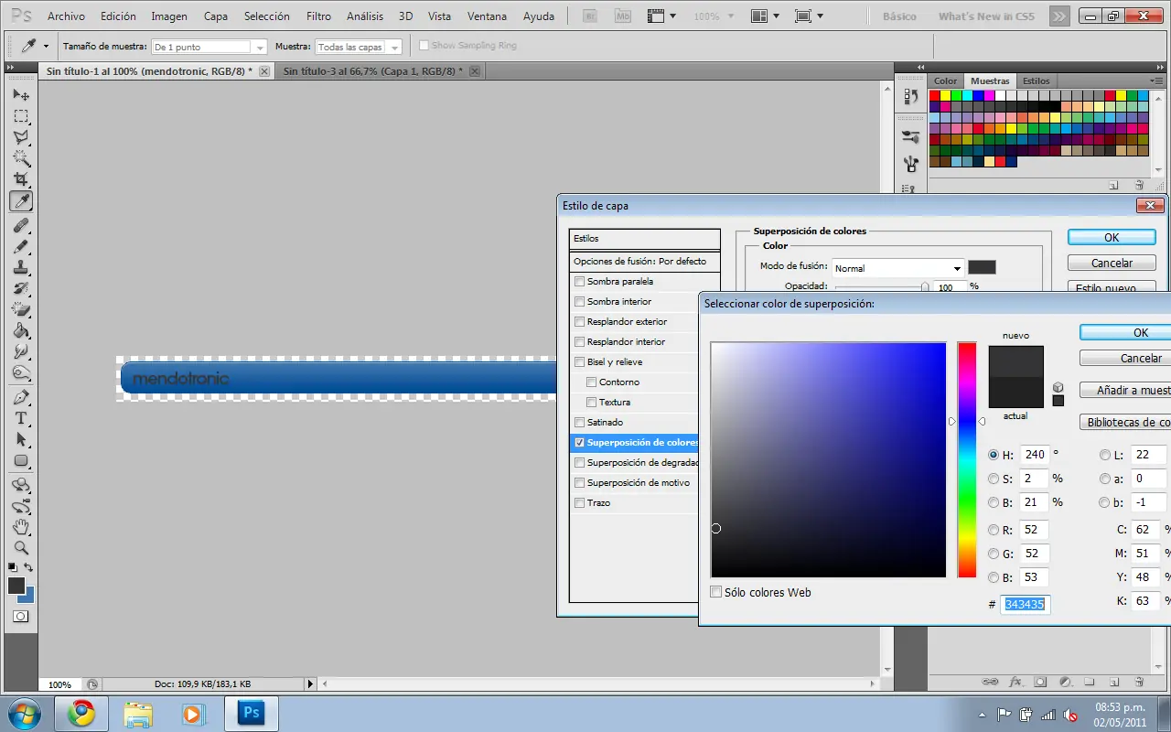
Task: Select the R radio button
Action: (994, 530)
